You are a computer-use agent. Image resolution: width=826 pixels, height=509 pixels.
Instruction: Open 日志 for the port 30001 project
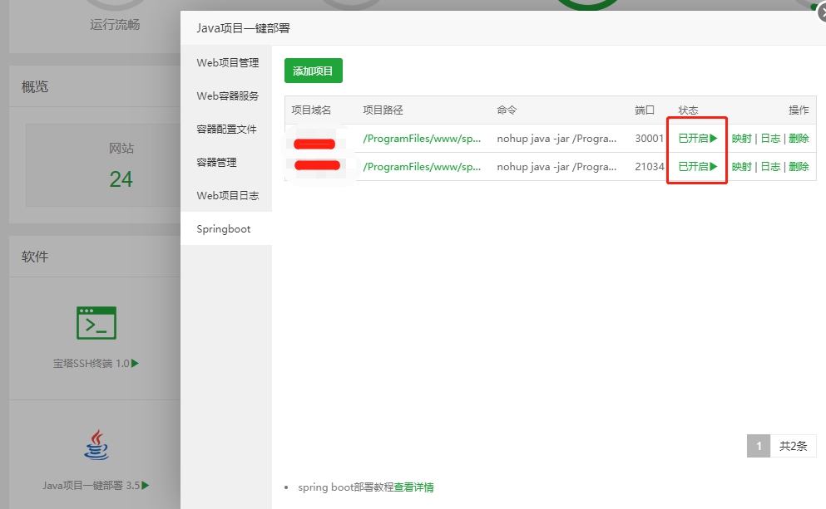coord(770,139)
